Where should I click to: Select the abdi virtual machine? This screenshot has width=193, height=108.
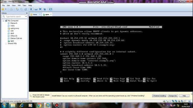[12, 33]
